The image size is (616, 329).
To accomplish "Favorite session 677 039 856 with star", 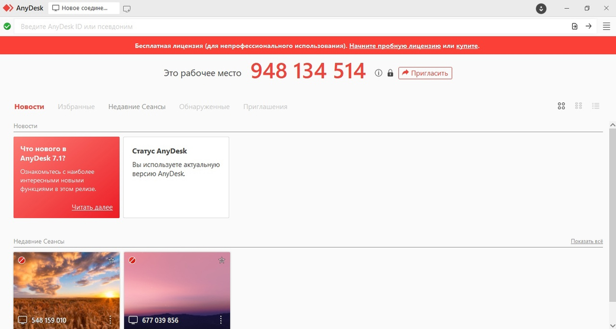I will point(222,260).
